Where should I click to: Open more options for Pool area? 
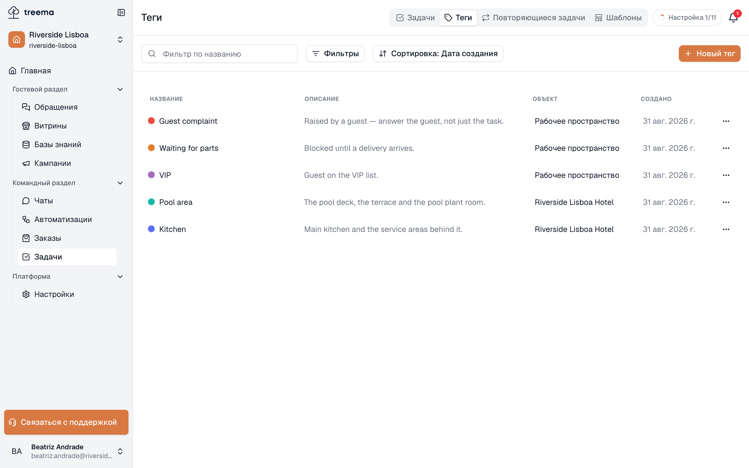[x=726, y=202]
